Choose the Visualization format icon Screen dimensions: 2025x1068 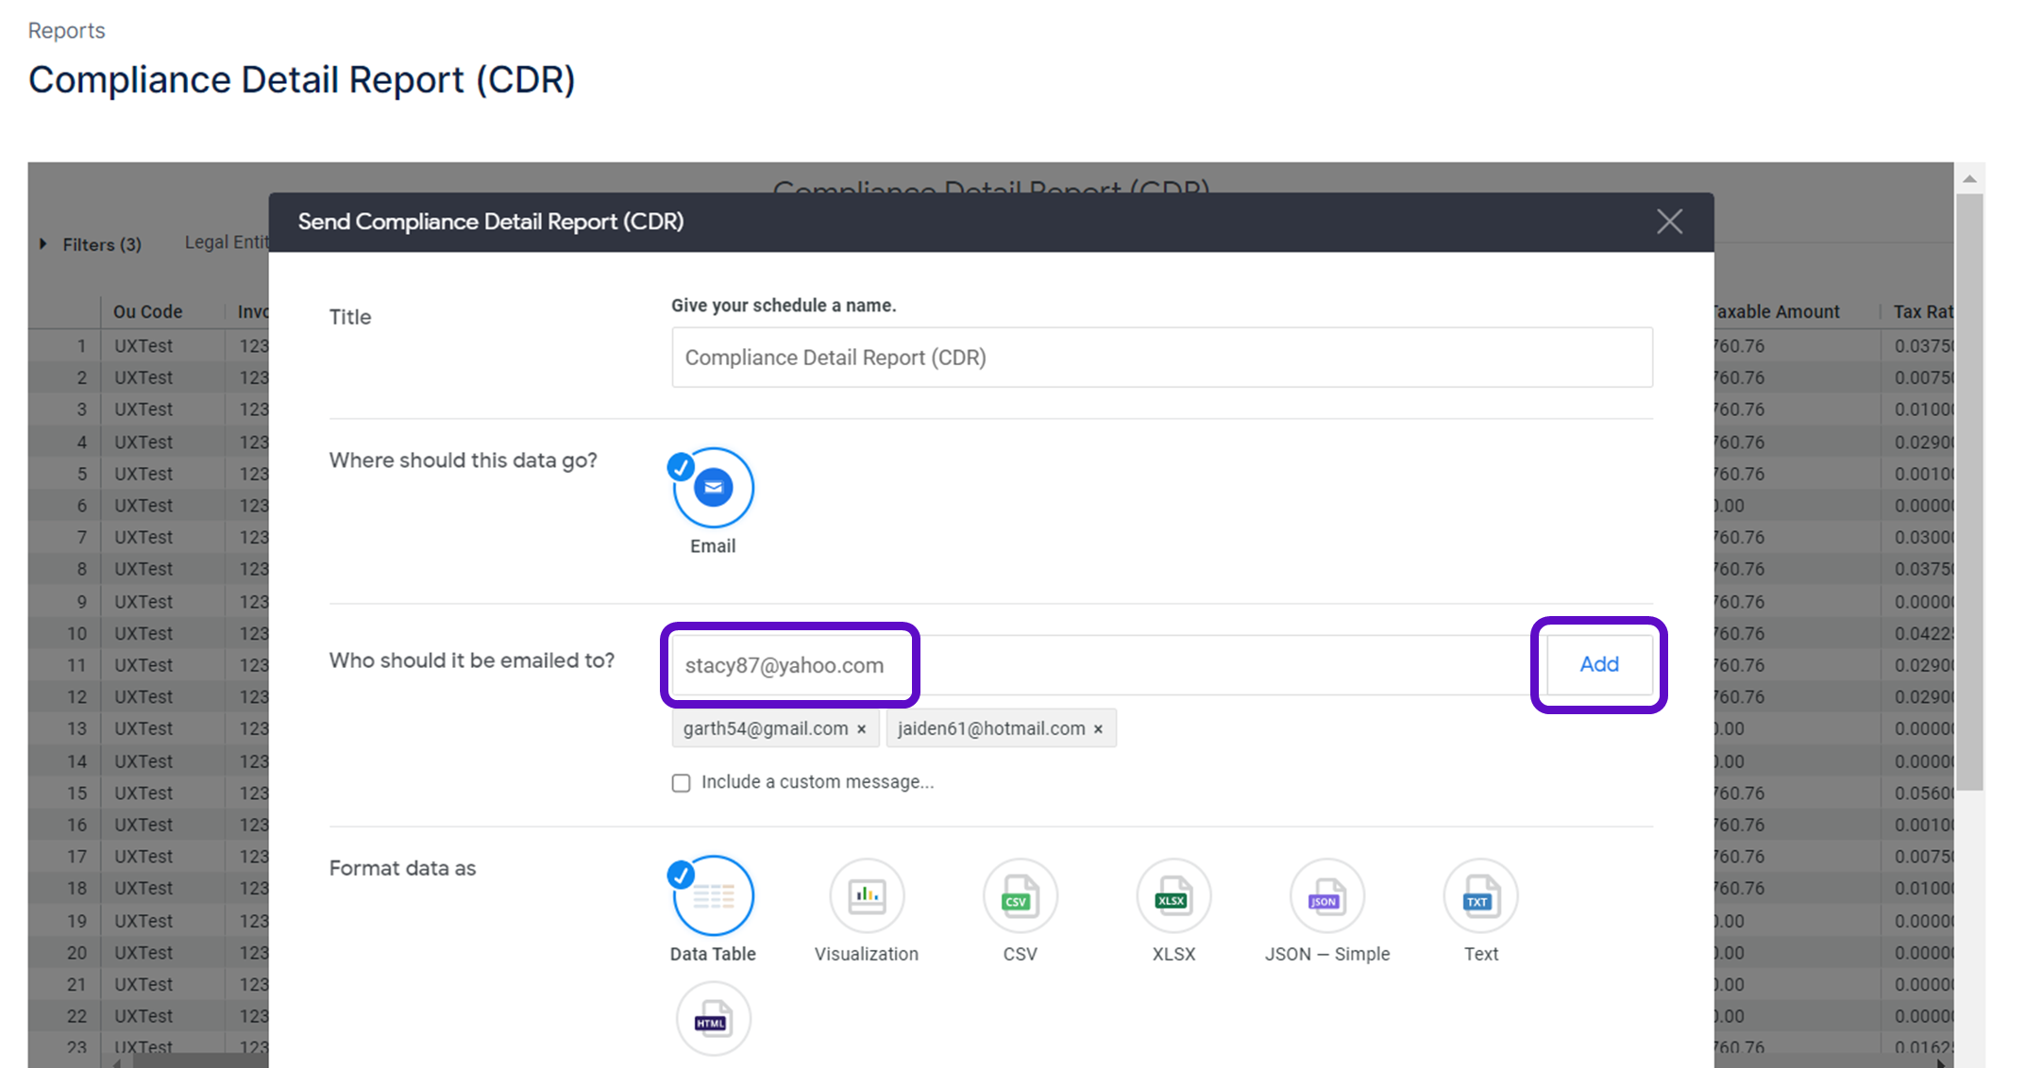click(866, 896)
